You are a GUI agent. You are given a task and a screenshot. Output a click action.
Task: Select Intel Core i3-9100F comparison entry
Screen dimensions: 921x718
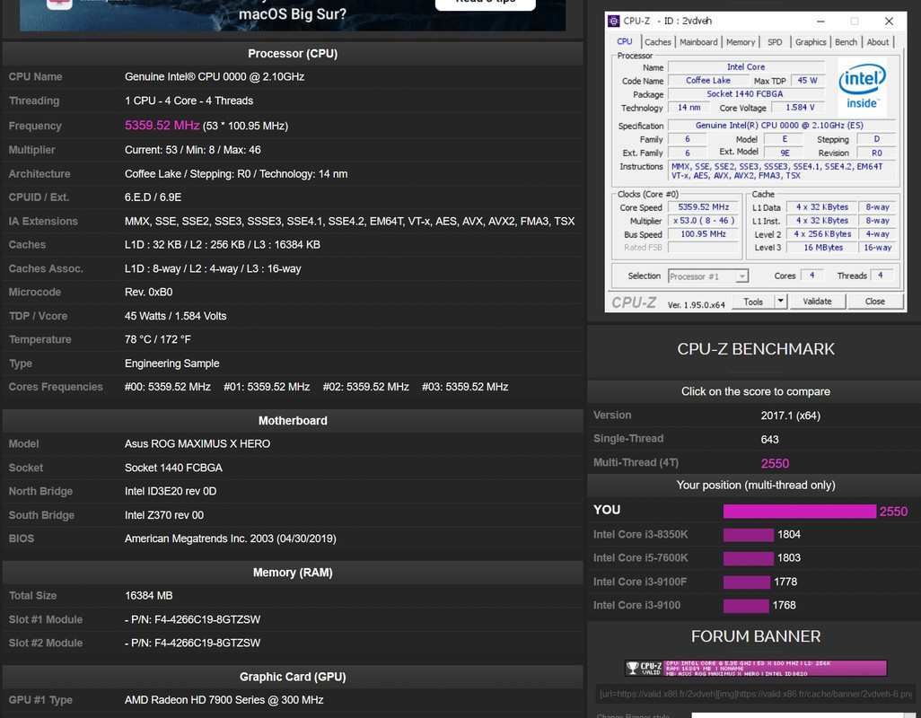[x=640, y=582]
